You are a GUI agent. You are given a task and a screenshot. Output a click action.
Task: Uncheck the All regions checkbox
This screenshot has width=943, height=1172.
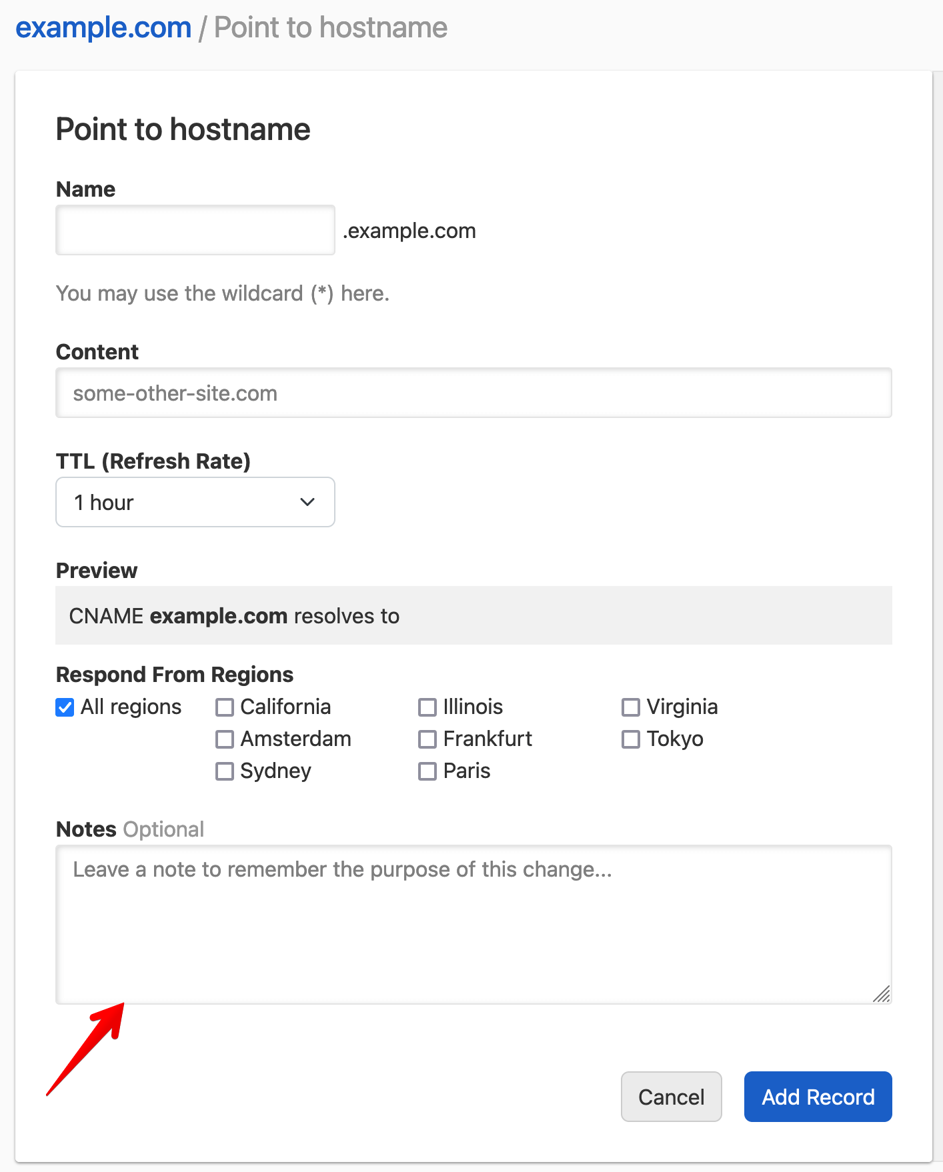[65, 707]
